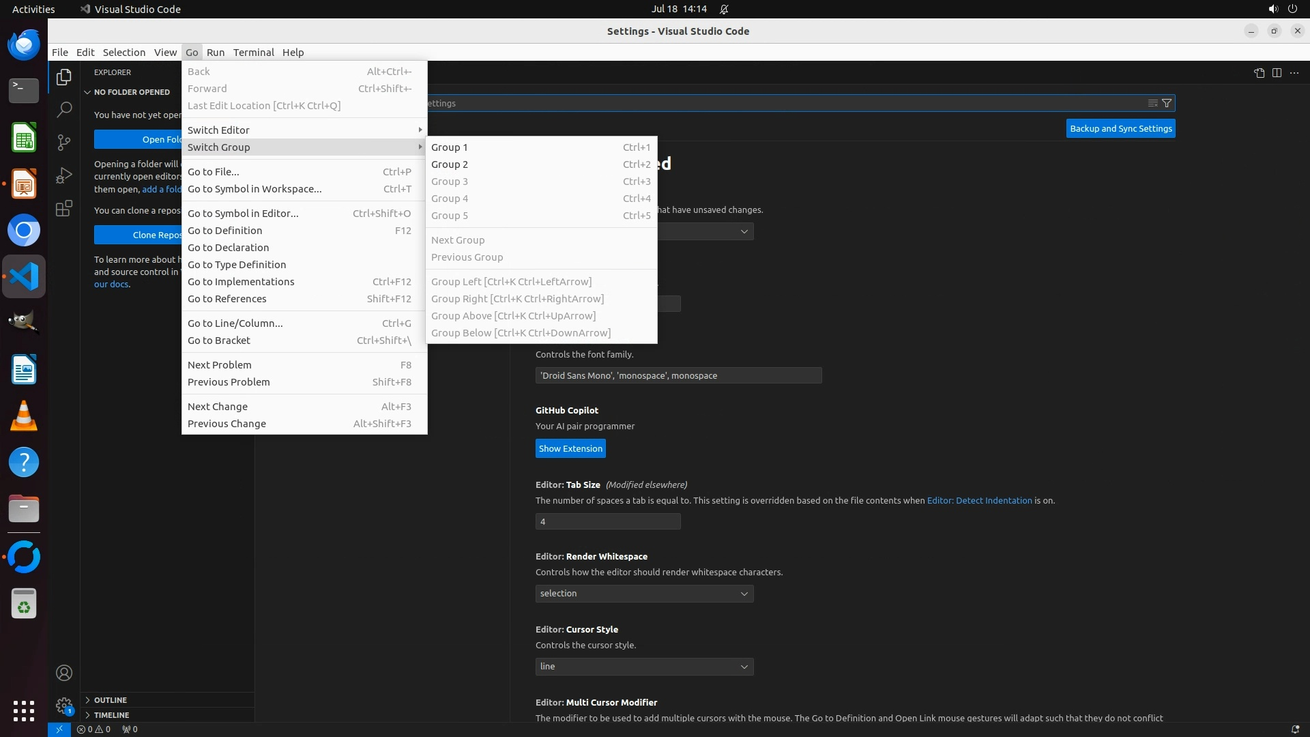Click the filter settings funnel icon
This screenshot has height=737, width=1310.
[1167, 103]
